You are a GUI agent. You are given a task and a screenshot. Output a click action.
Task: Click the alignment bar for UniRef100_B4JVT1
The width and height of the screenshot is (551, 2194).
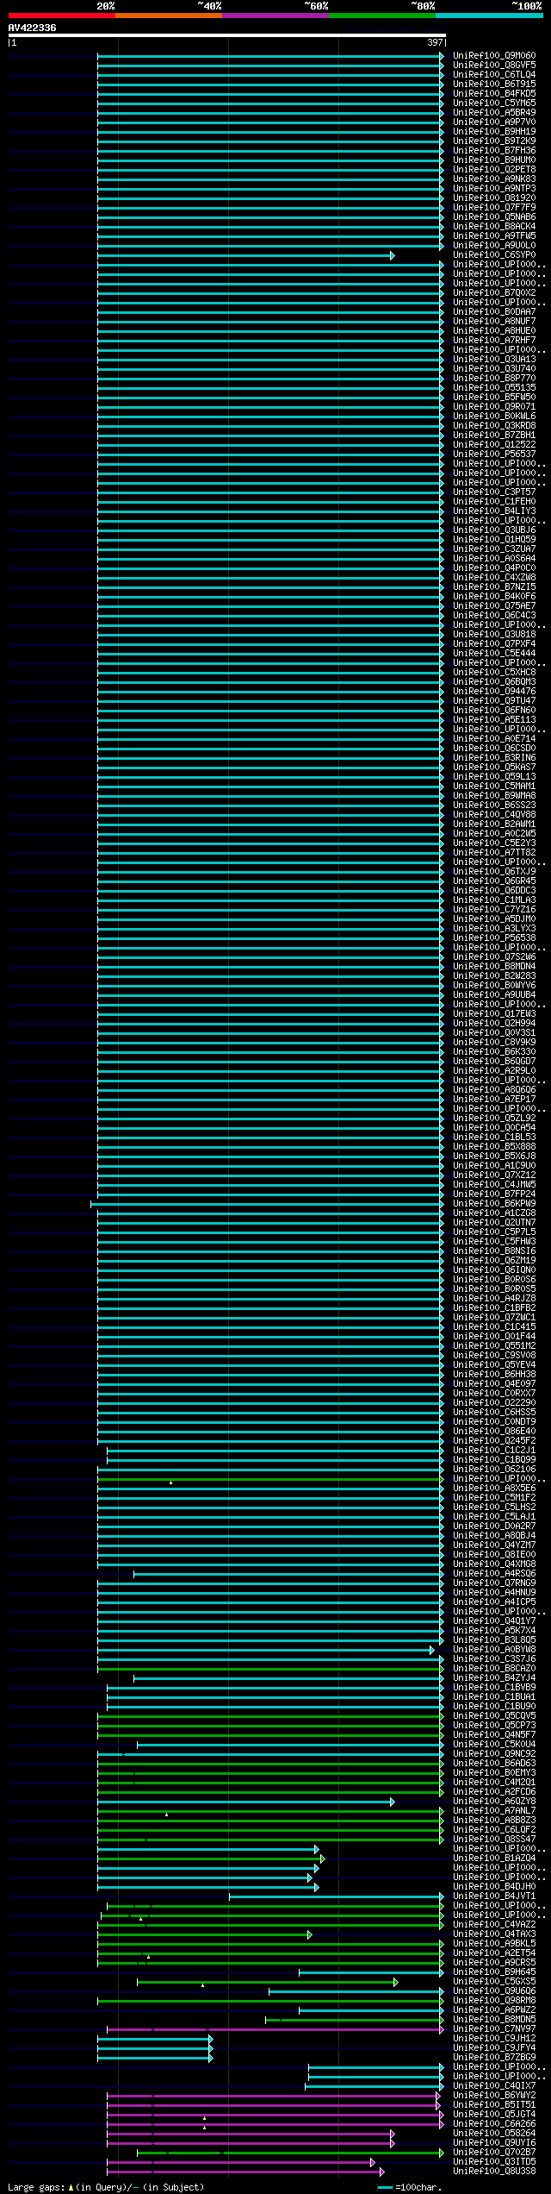(337, 1896)
